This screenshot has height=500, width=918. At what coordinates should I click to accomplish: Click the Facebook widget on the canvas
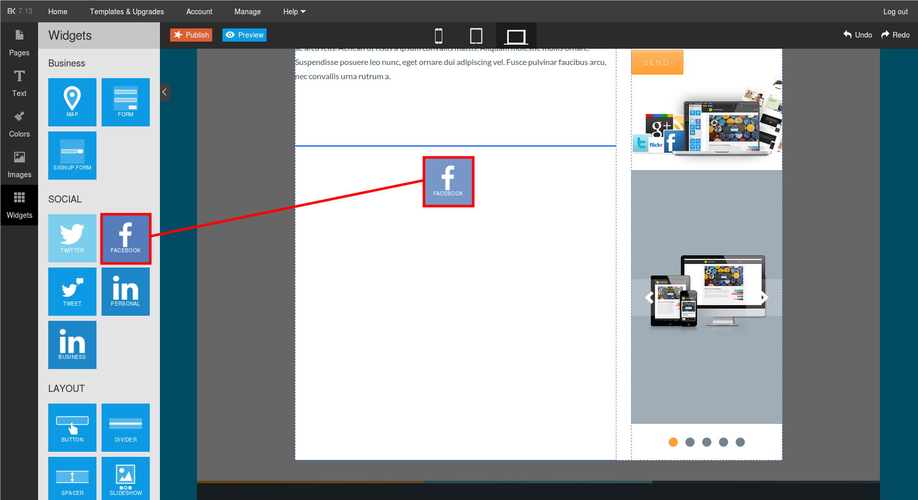tap(448, 182)
